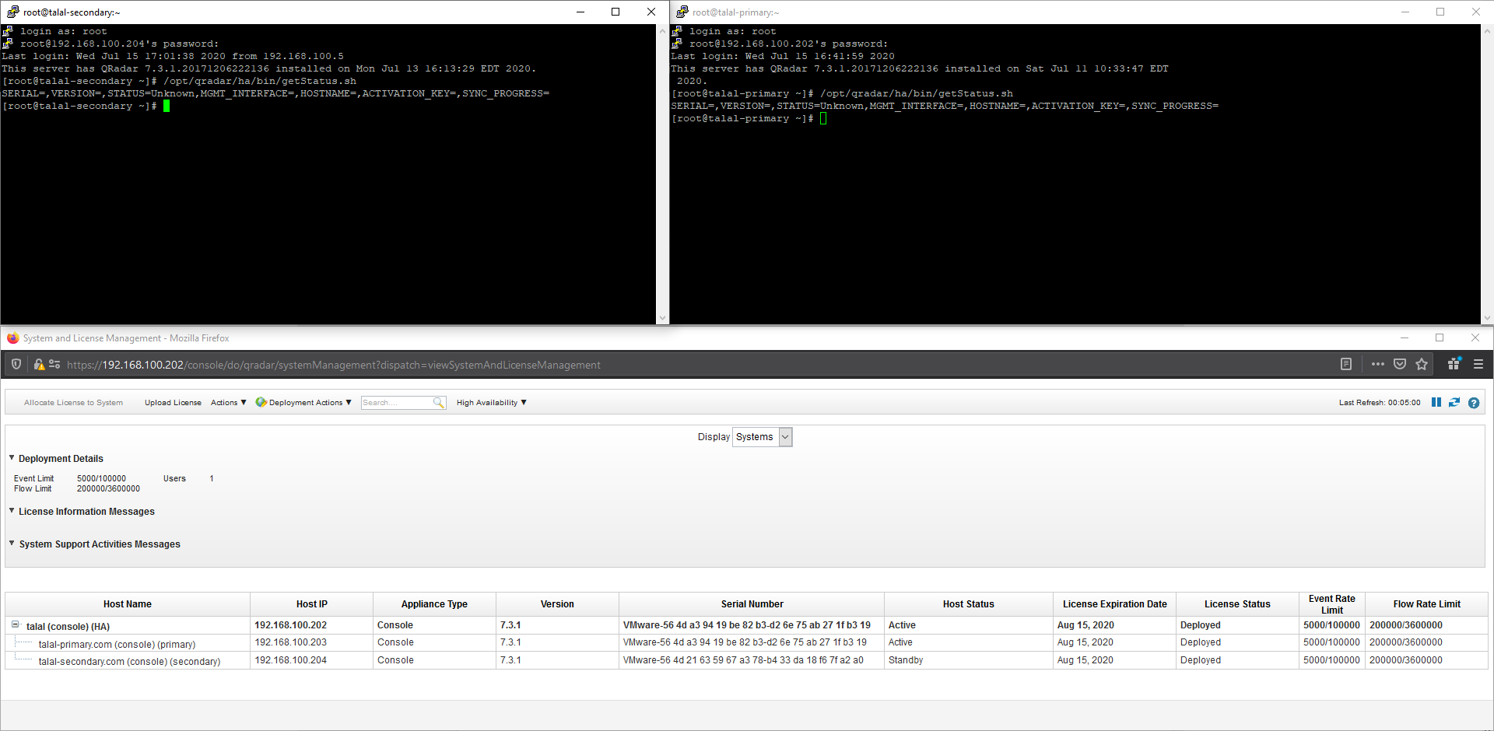Viewport: 1494px width, 731px height.
Task: Collapse System Support Activities Messages section
Action: click(x=12, y=544)
